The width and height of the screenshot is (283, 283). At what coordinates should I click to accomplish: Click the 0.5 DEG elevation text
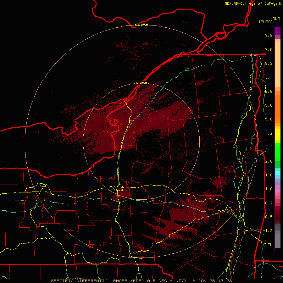(157, 281)
